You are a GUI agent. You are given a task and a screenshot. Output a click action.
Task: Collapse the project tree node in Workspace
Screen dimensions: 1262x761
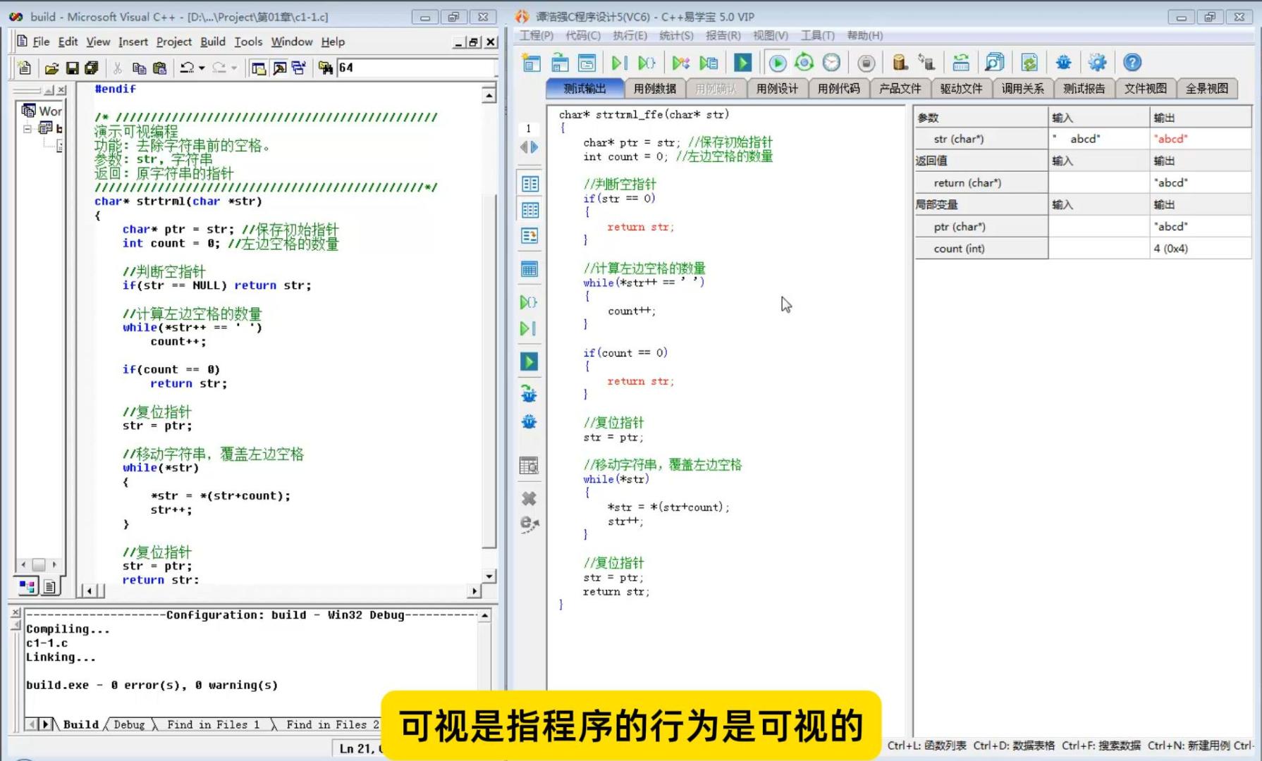[27, 128]
